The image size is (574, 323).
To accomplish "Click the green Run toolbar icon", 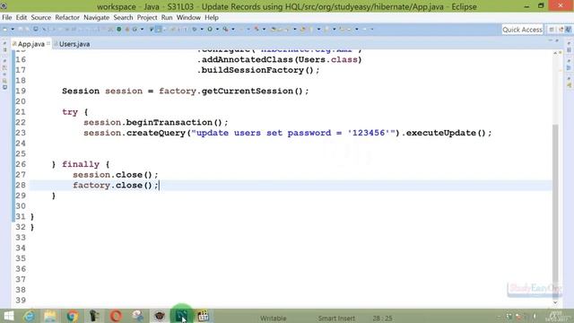I will click(x=210, y=30).
